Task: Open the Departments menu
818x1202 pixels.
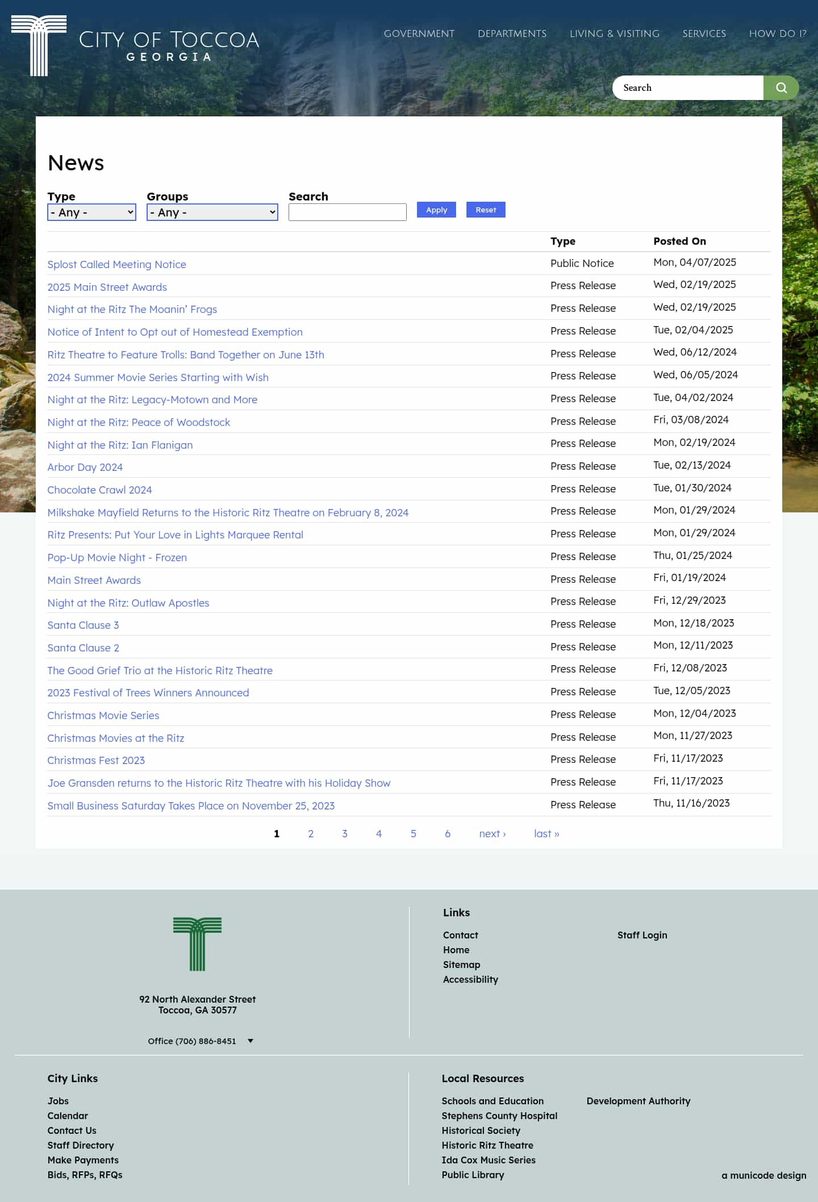Action: 512,34
